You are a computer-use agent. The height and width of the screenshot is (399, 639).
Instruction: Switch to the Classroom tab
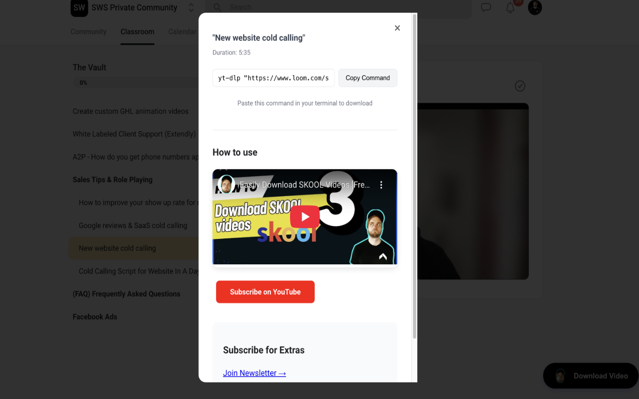point(137,31)
